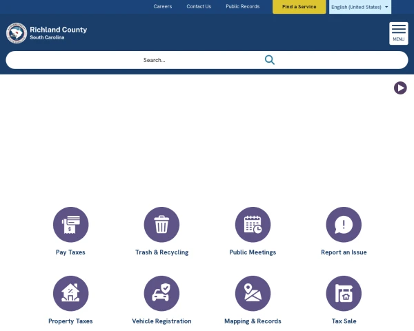Click the magnifying glass search icon

point(270,60)
